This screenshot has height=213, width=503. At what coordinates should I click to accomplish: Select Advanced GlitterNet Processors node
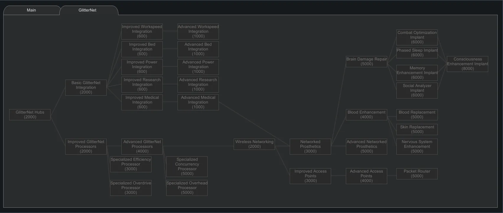click(142, 147)
